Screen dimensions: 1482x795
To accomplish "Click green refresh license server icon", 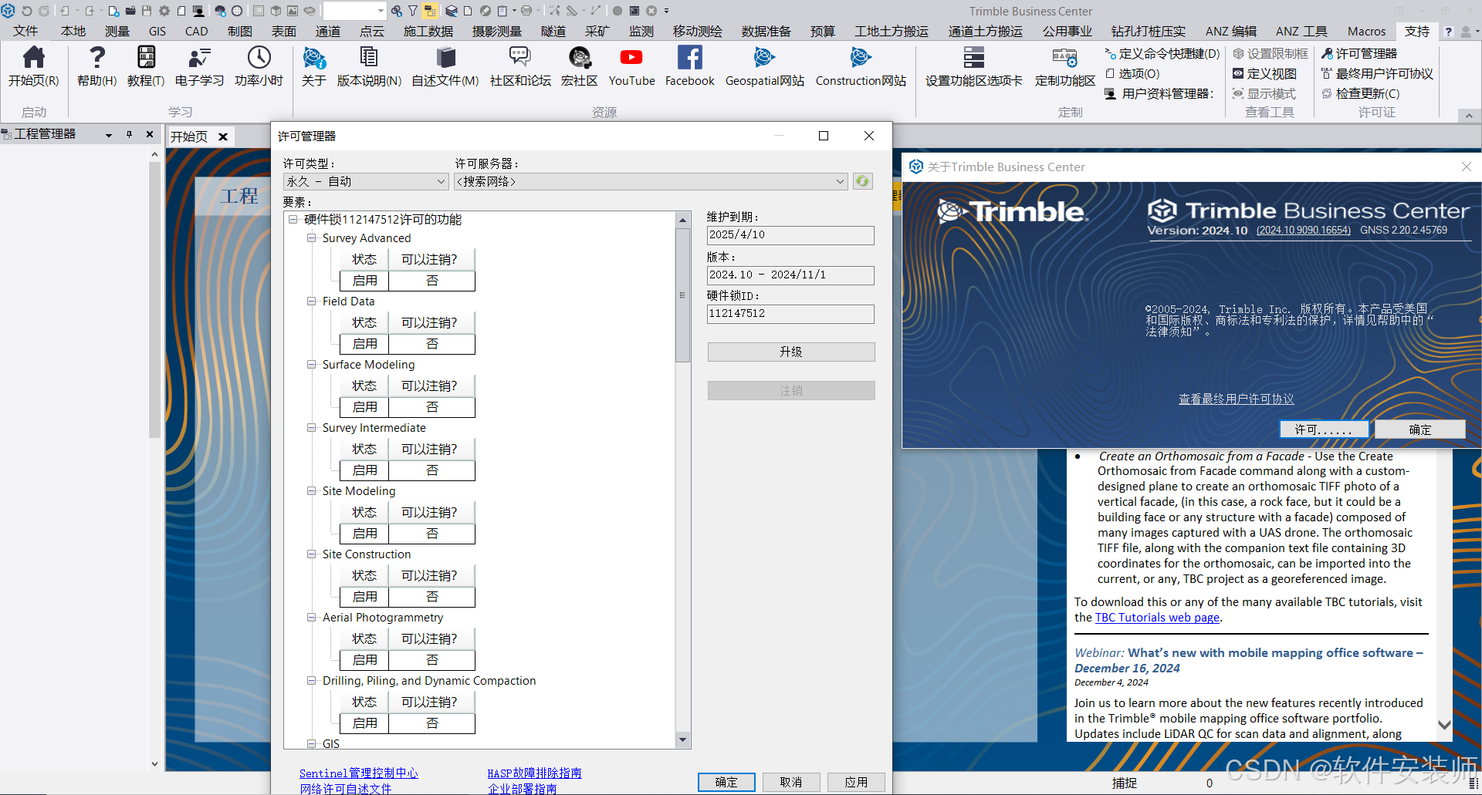I will [x=862, y=181].
